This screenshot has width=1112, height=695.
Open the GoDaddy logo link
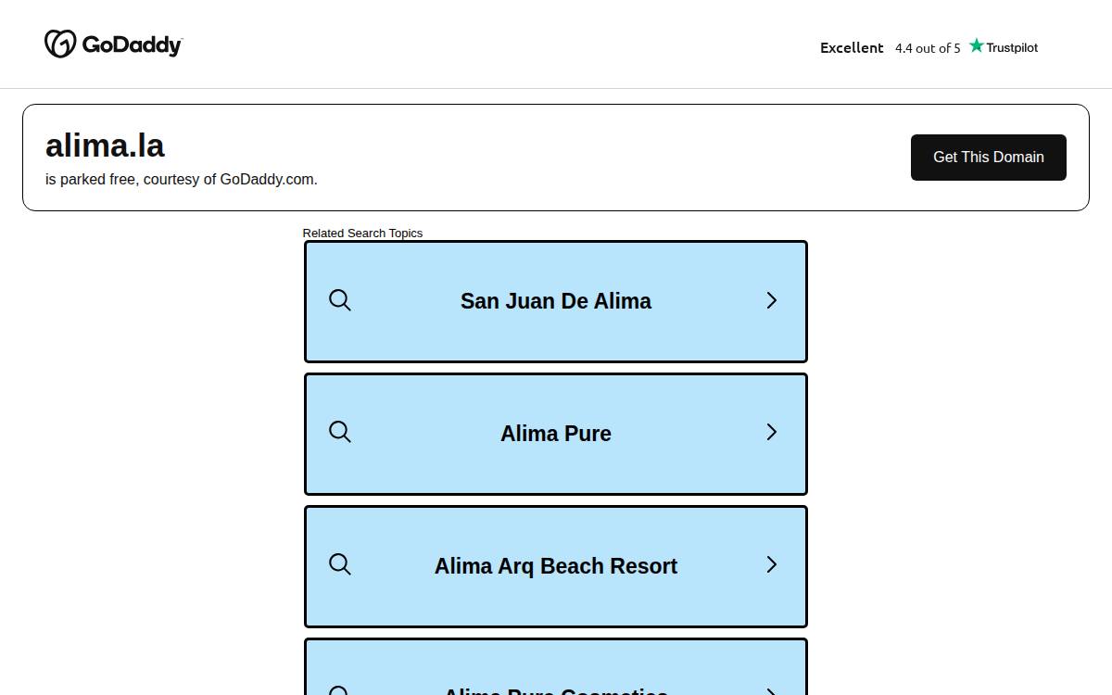(x=114, y=44)
